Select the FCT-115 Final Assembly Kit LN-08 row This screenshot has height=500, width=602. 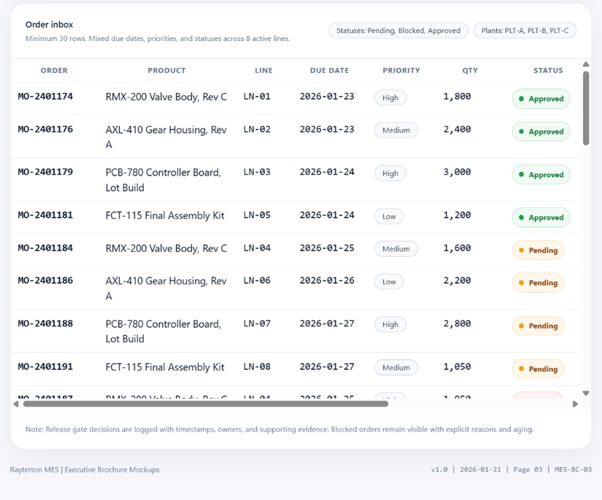[x=165, y=368]
